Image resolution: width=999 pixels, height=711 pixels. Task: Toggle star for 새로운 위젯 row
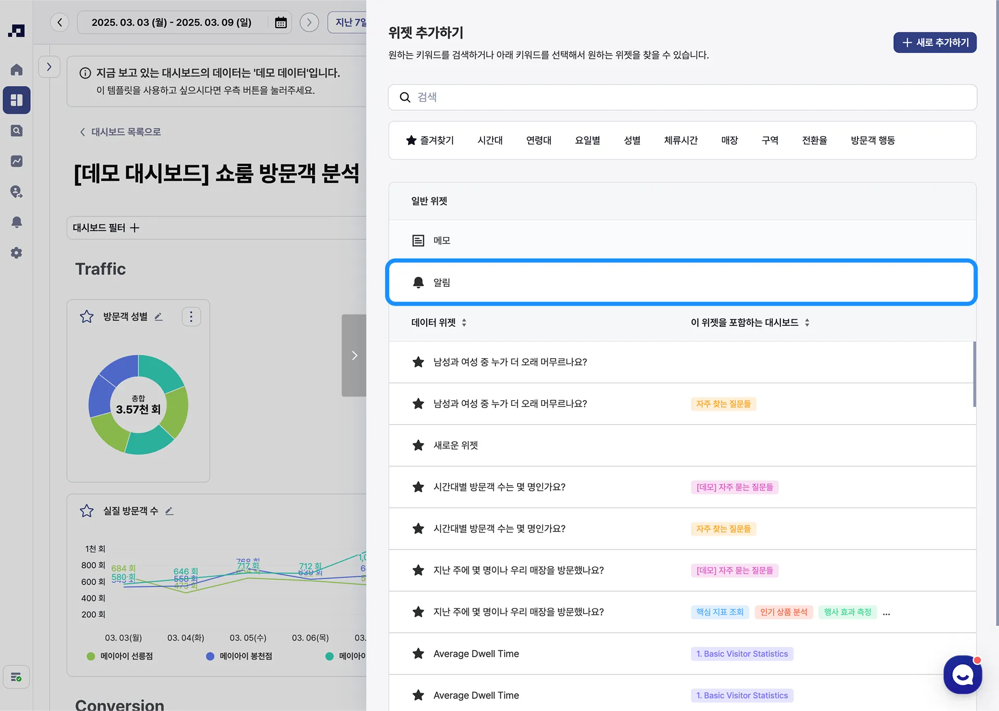[418, 446]
